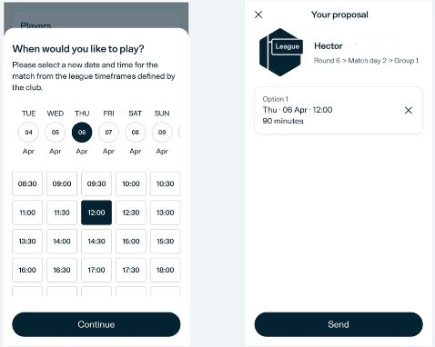Viewport: 435px width, 347px height.
Task: Remove Option 1 proposal with X icon
Action: 409,110
